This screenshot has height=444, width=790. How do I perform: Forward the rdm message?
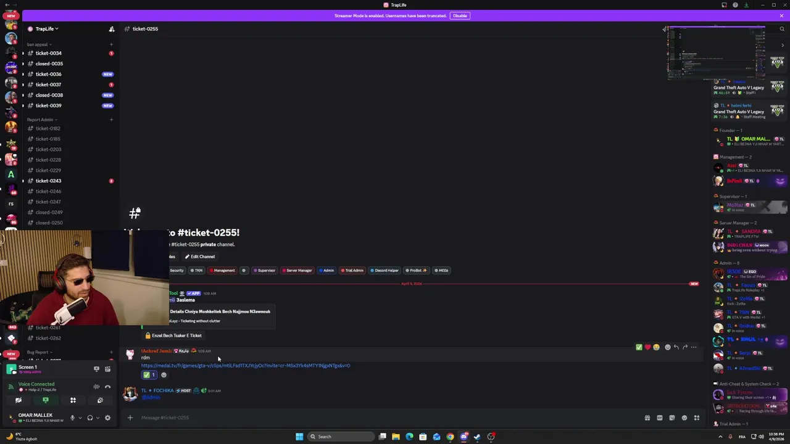click(684, 347)
